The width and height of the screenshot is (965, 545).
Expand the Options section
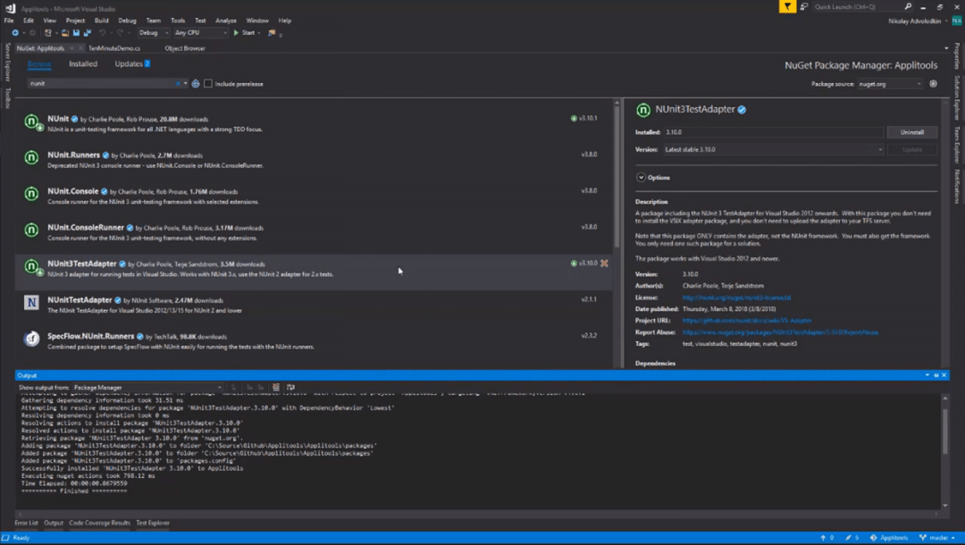[x=641, y=178]
